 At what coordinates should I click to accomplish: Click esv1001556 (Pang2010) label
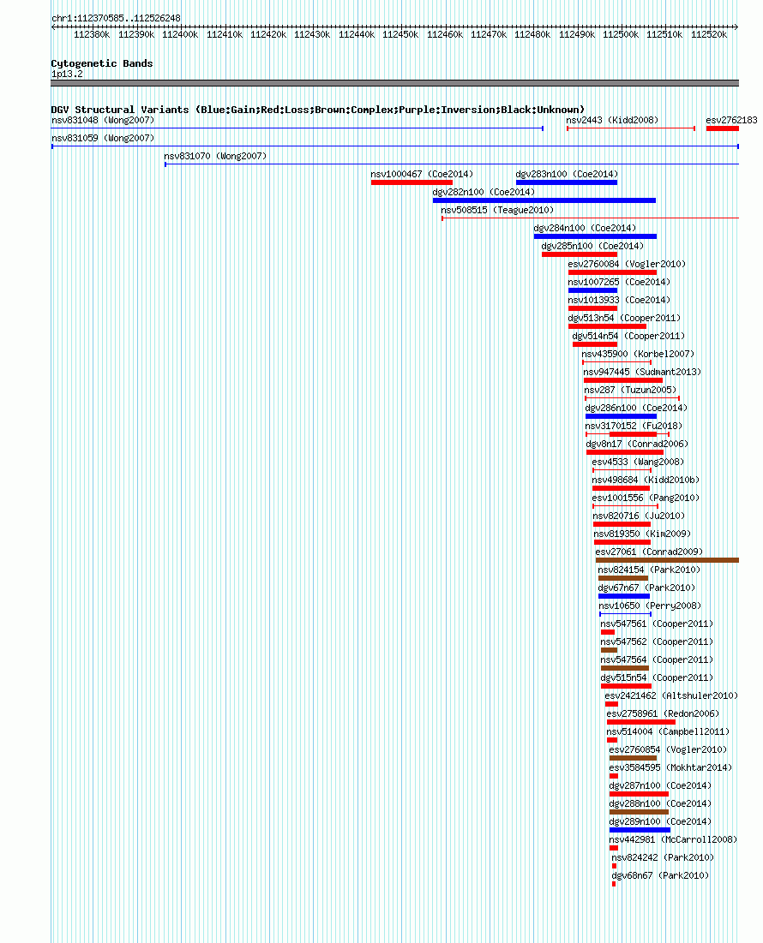pyautogui.click(x=646, y=498)
